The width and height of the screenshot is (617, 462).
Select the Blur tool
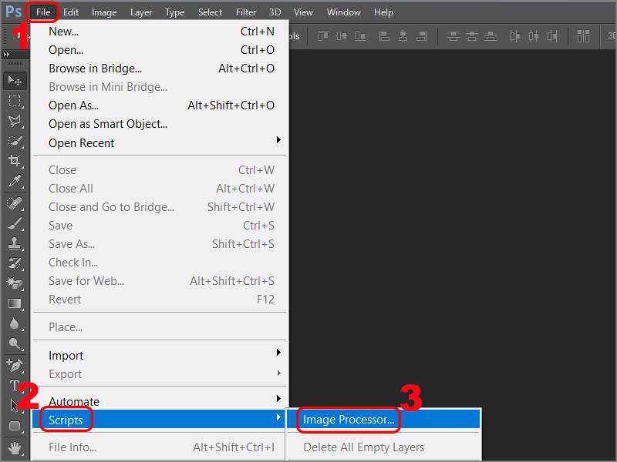click(x=15, y=323)
